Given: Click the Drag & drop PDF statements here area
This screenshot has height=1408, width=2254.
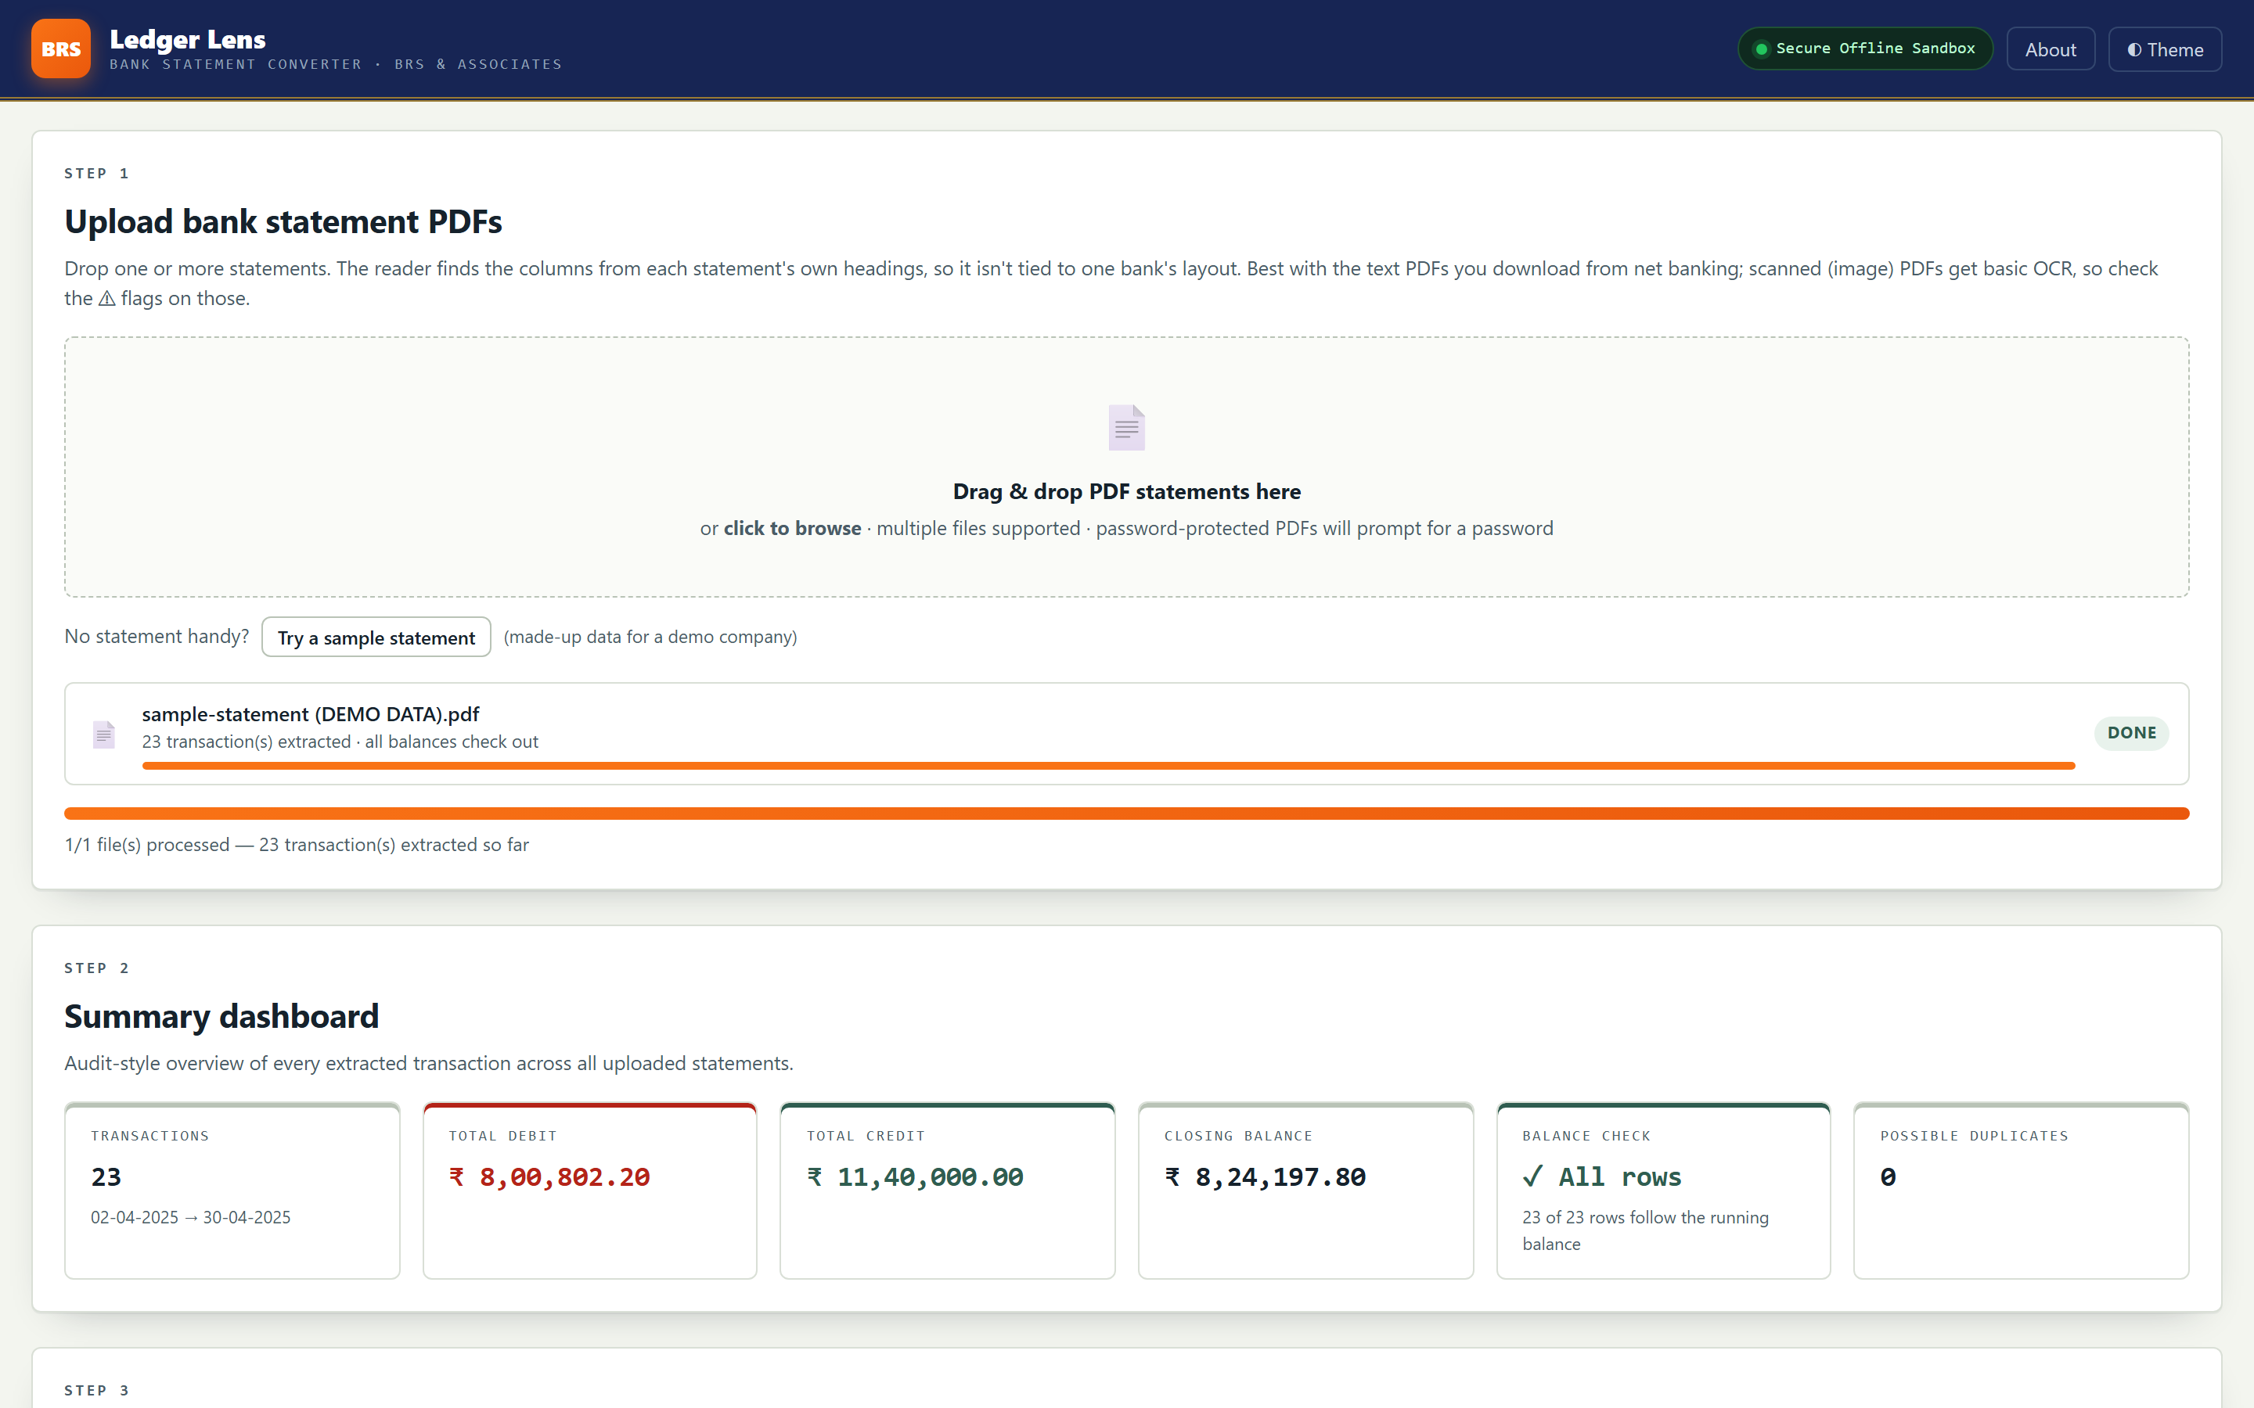Looking at the screenshot, I should 1126,466.
